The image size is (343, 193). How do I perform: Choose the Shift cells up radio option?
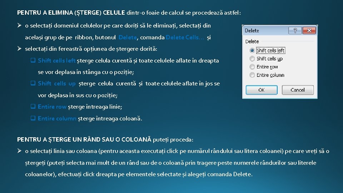point(252,59)
